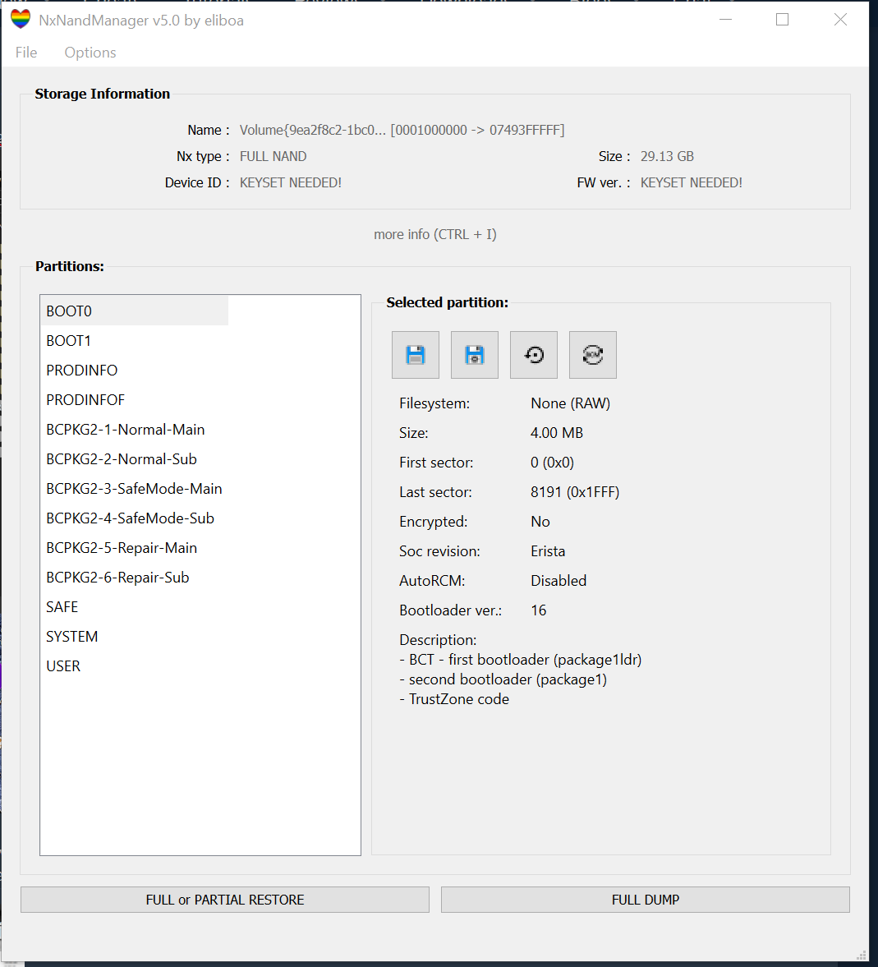Select BCPKG2-4-SafeMode-Sub partition

135,518
